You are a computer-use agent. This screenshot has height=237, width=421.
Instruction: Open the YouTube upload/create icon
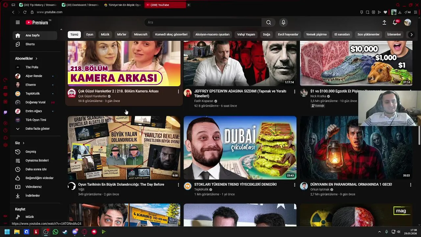click(384, 22)
